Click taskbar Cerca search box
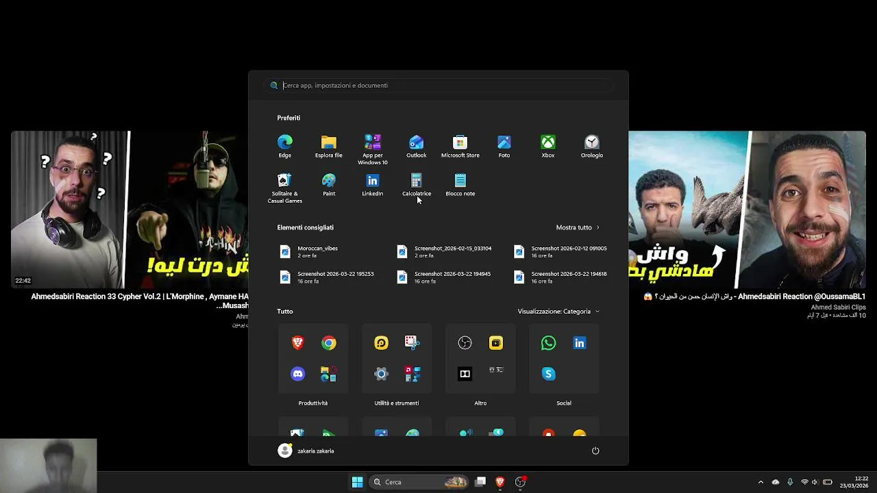 pyautogui.click(x=419, y=482)
